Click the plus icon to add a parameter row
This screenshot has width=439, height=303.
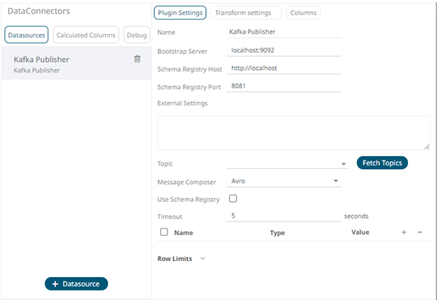point(404,232)
